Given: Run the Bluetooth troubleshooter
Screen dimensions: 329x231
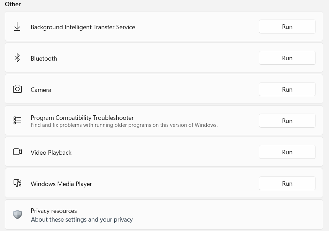Looking at the screenshot, I should [x=287, y=58].
